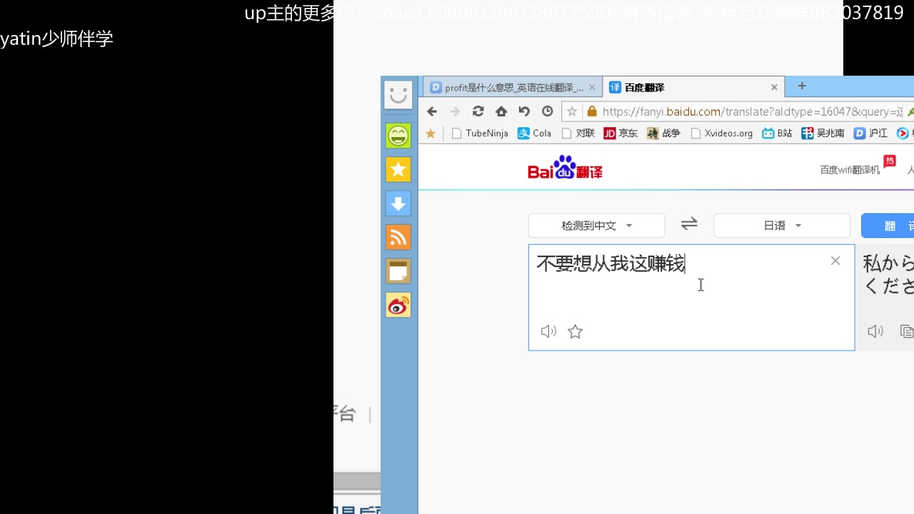This screenshot has width=914, height=514.
Task: Click the browser back arrow
Action: (432, 111)
